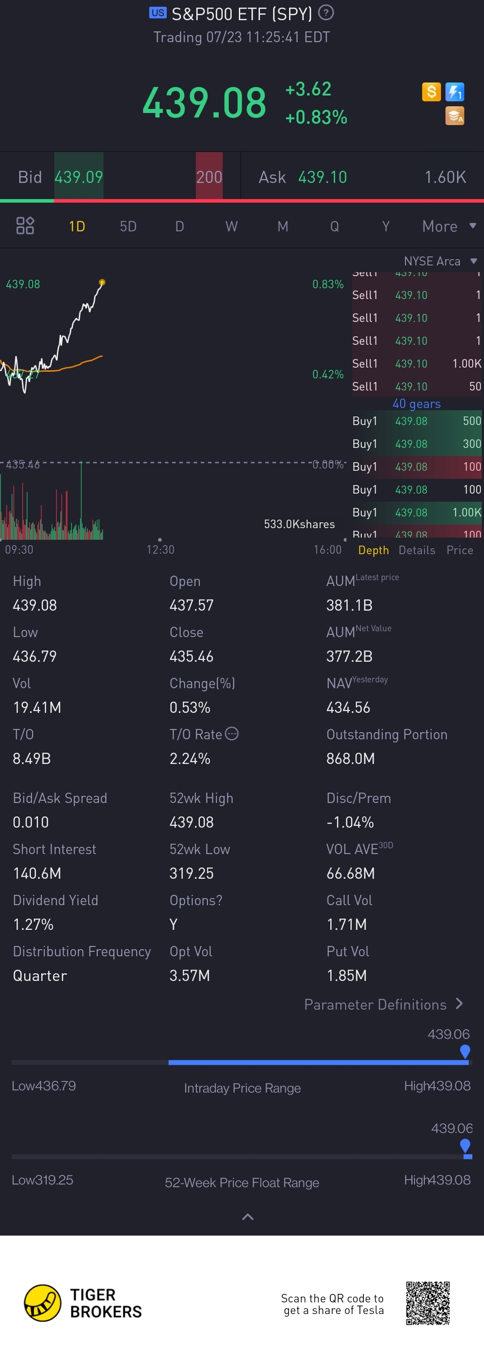Open the NYSE Arca exchange dropdown
Viewport: 484px width, 1371px height.
441,261
